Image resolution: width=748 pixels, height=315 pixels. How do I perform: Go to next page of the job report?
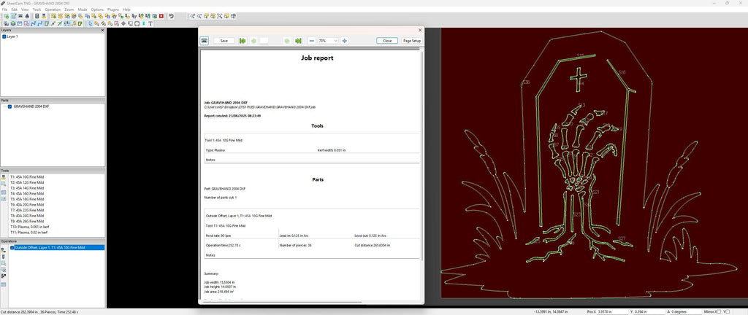point(286,41)
